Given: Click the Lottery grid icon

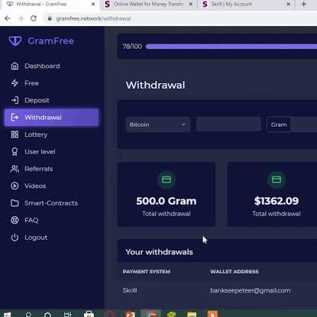Looking at the screenshot, I should (x=15, y=134).
